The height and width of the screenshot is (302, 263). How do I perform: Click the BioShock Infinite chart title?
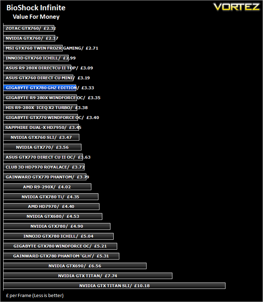pyautogui.click(x=36, y=8)
